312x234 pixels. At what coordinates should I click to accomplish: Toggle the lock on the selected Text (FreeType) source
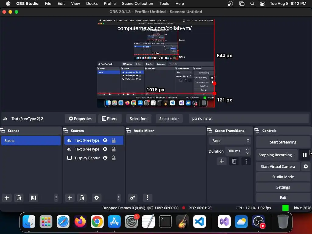tap(114, 140)
